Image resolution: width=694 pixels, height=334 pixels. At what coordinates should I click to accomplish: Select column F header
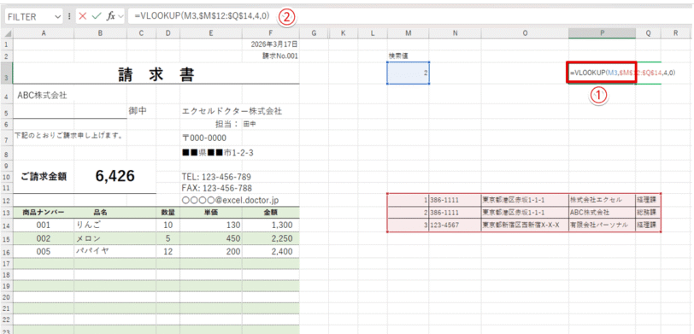click(x=270, y=33)
